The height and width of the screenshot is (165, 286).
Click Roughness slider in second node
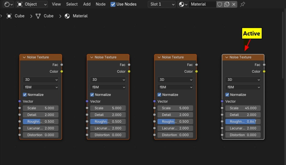[108, 122]
